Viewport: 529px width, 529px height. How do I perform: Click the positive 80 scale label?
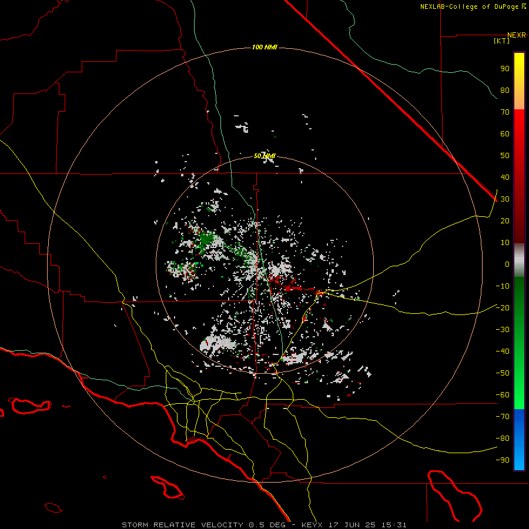click(x=505, y=90)
